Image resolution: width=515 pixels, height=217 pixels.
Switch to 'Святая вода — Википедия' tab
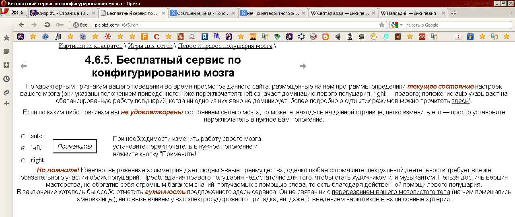343,13
